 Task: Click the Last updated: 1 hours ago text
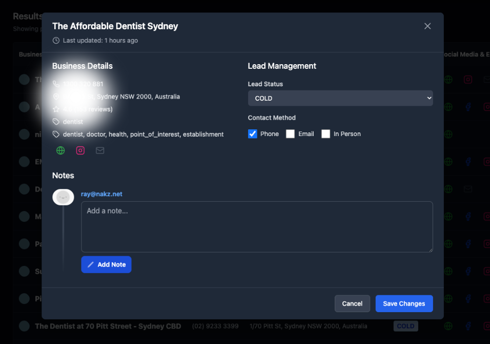pos(100,41)
